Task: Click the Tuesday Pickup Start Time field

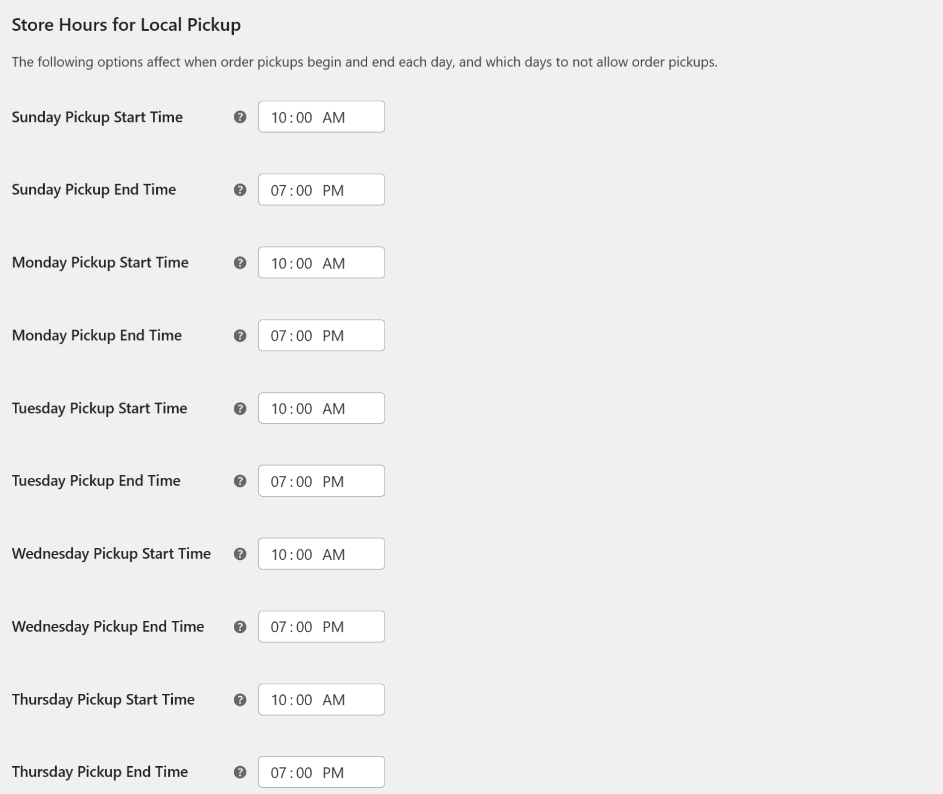Action: 321,408
